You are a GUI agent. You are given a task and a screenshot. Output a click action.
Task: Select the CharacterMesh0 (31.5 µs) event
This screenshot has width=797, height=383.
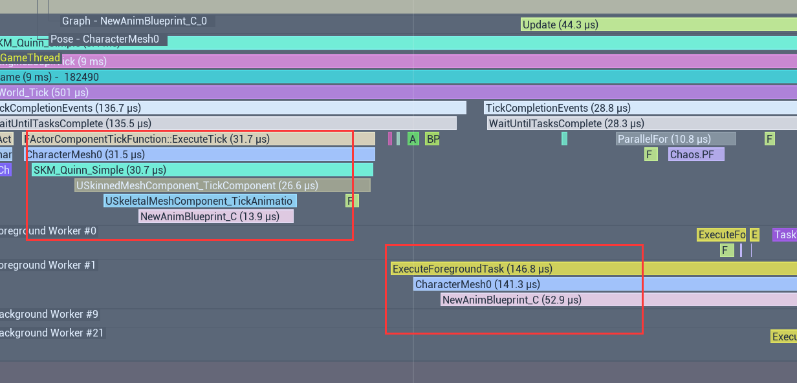(199, 154)
